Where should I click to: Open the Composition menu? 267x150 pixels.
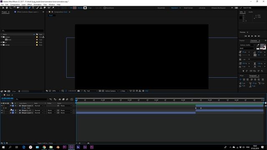[x=15, y=5]
